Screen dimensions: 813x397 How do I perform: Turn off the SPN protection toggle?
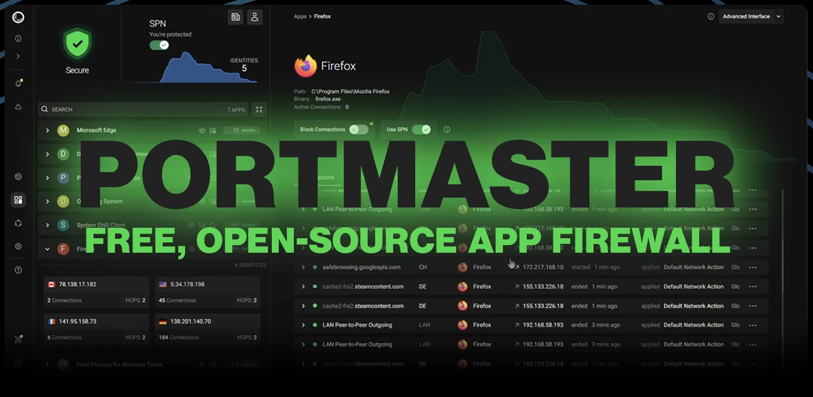tap(159, 45)
